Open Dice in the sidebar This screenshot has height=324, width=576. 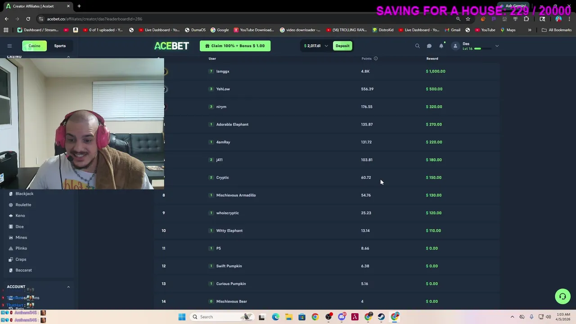(19, 227)
